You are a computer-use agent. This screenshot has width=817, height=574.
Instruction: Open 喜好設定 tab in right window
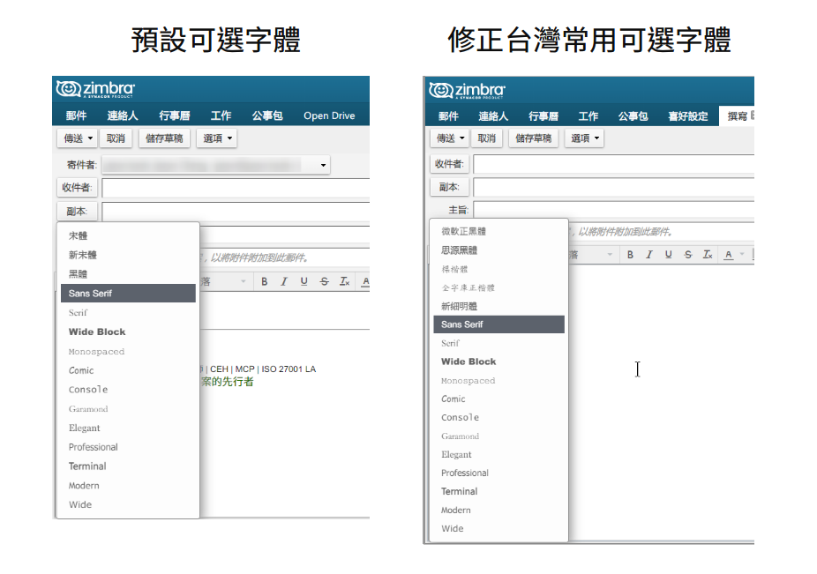point(688,116)
